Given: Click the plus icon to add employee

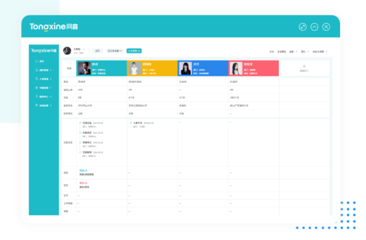Looking at the screenshot, I should [x=304, y=66].
